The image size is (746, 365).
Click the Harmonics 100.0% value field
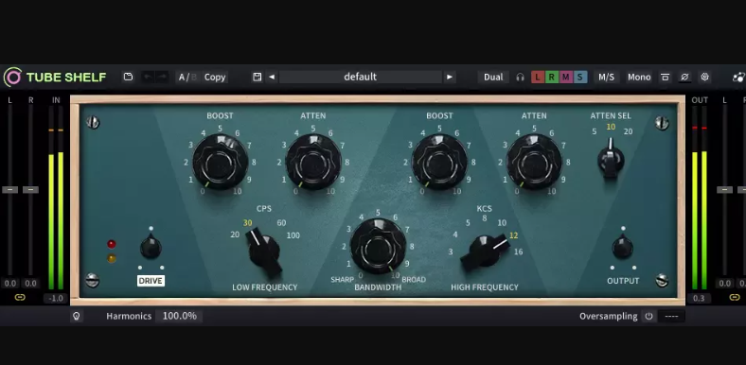[x=179, y=316]
